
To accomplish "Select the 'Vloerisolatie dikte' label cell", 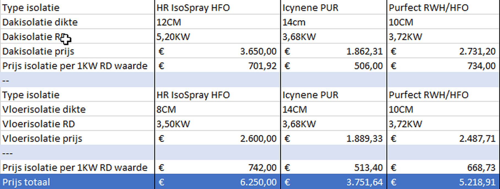I will tap(77, 109).
